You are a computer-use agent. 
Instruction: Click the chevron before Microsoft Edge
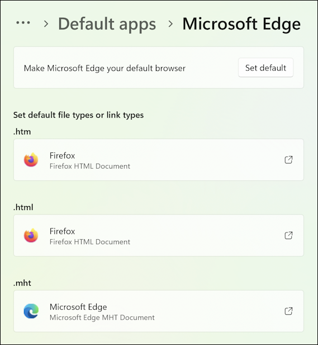170,24
